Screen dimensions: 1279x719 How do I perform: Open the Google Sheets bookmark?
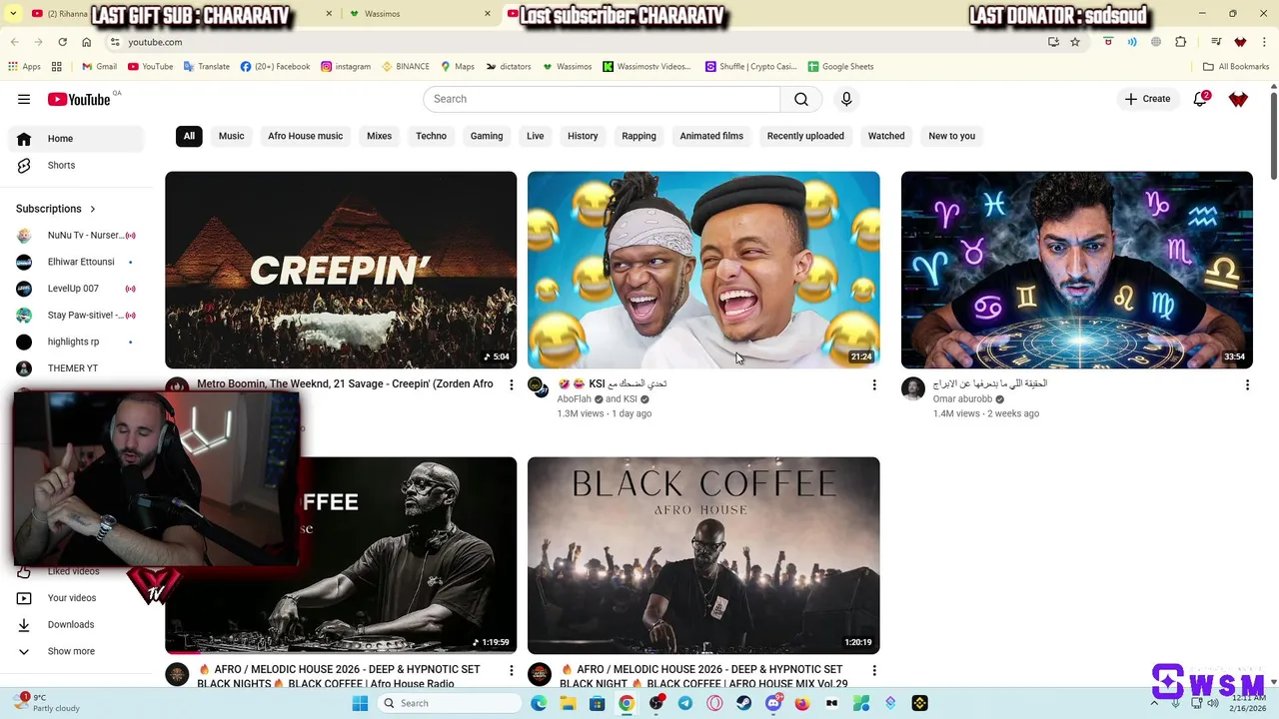point(840,67)
